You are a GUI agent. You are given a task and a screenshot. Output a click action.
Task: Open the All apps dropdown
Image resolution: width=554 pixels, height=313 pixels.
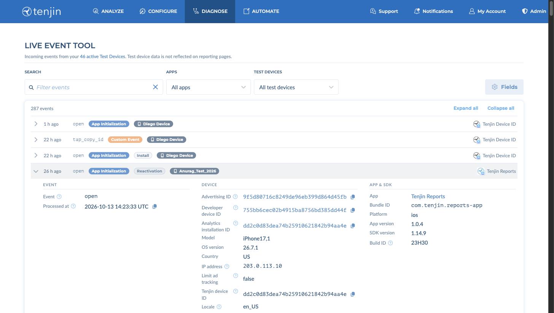(x=209, y=87)
